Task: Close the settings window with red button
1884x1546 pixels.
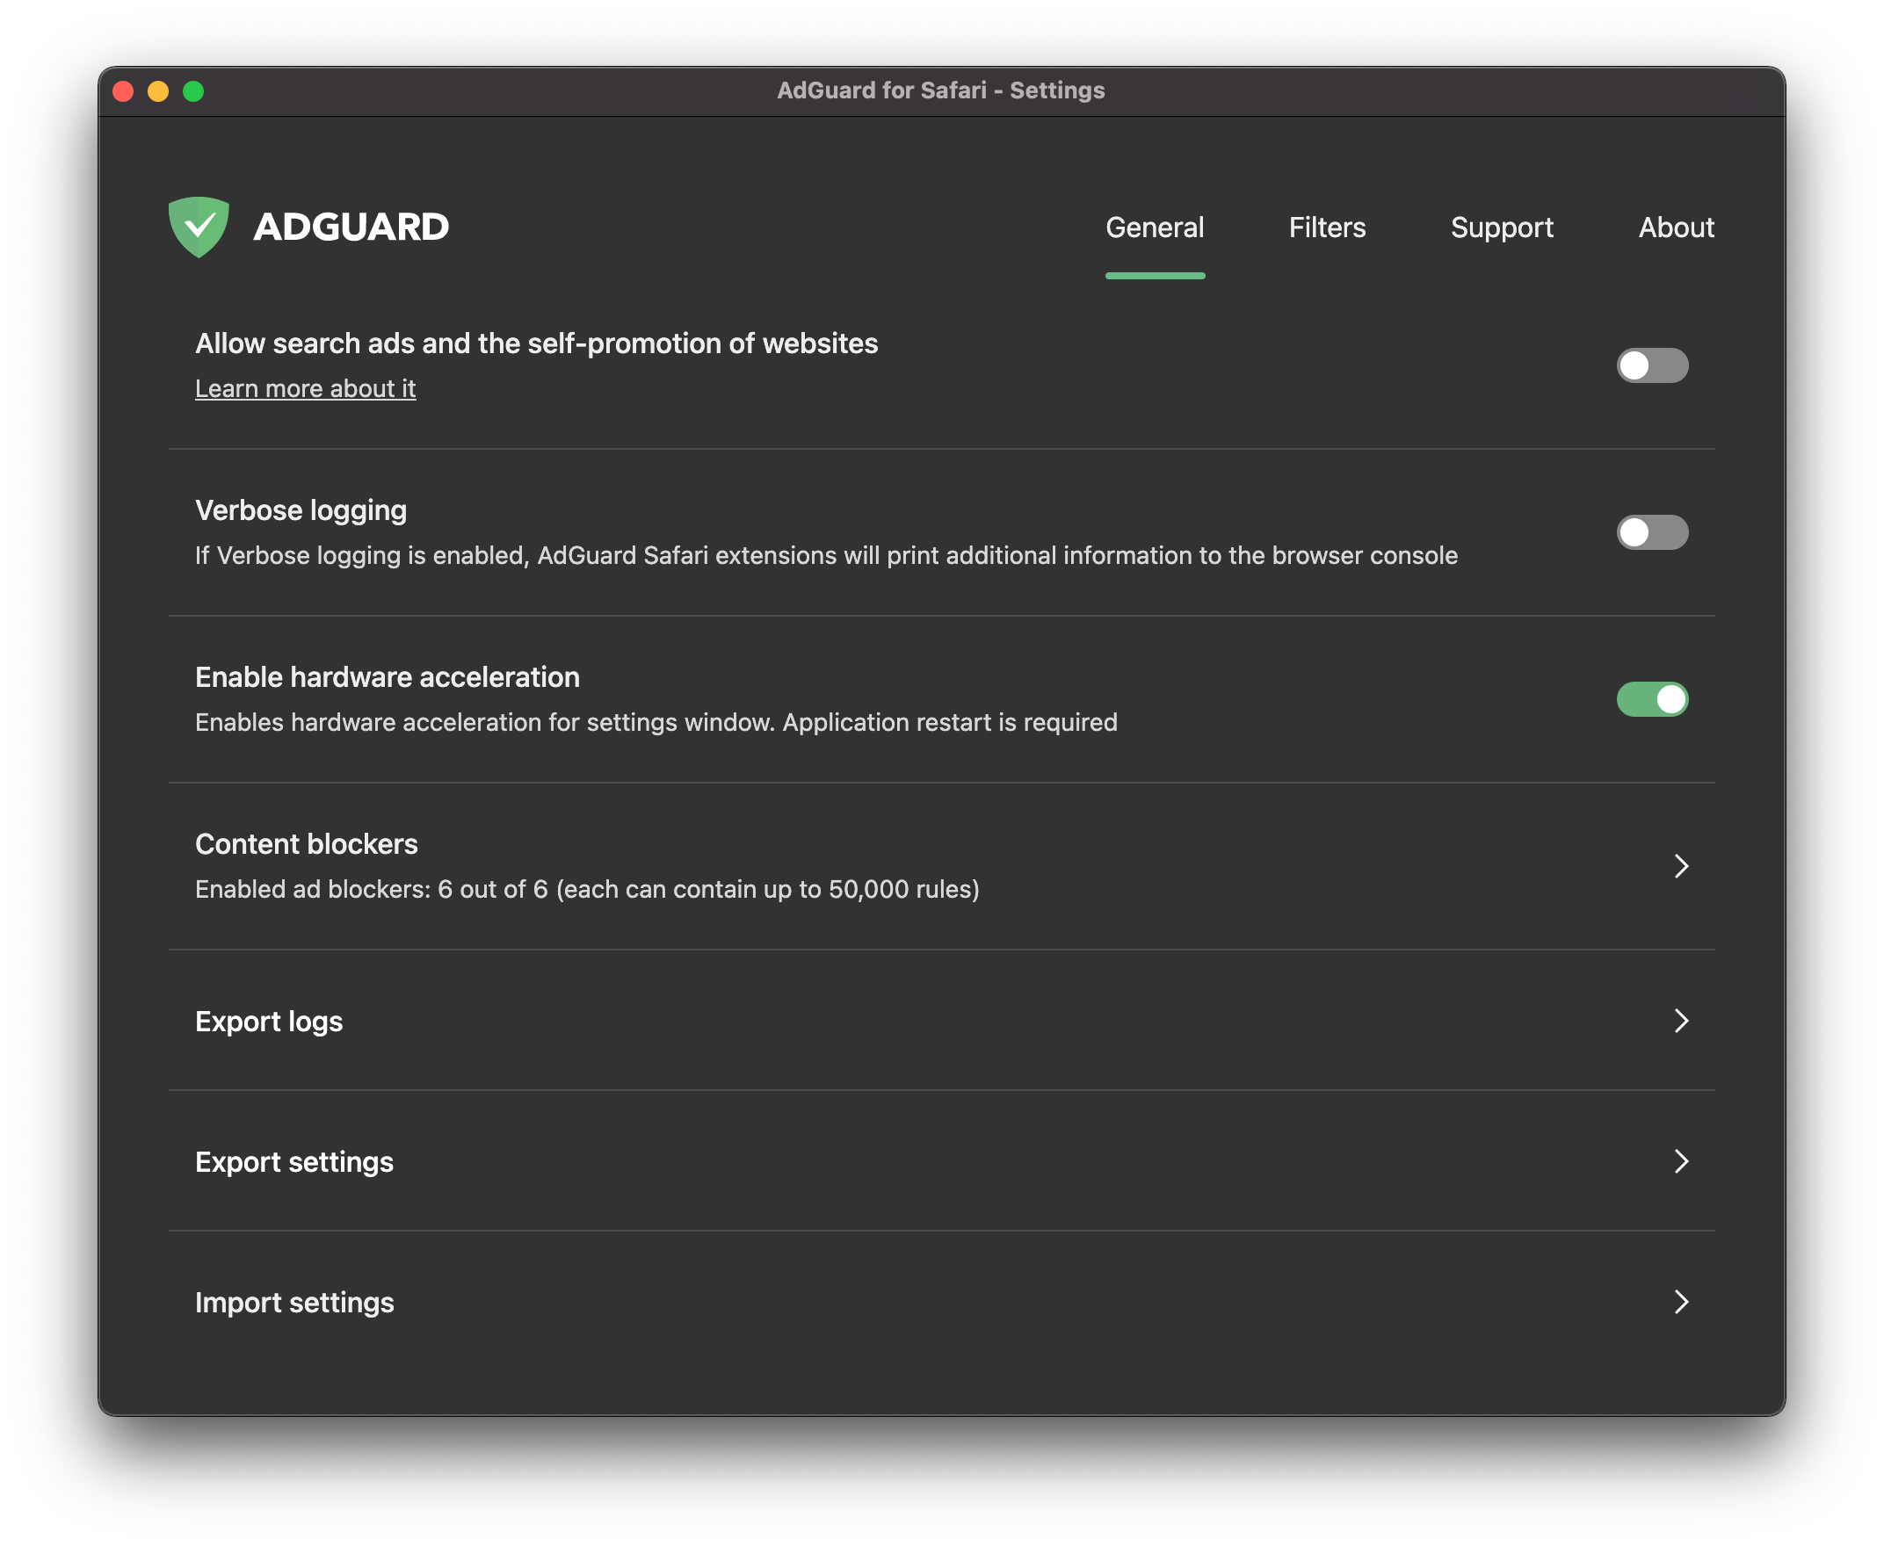Action: click(124, 91)
